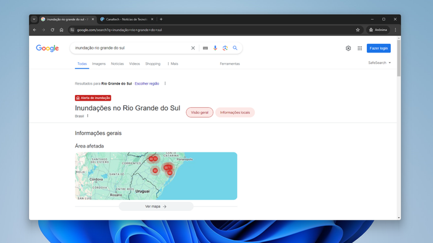Open the tab search dropdown arrow
This screenshot has width=433, height=243.
click(34, 19)
